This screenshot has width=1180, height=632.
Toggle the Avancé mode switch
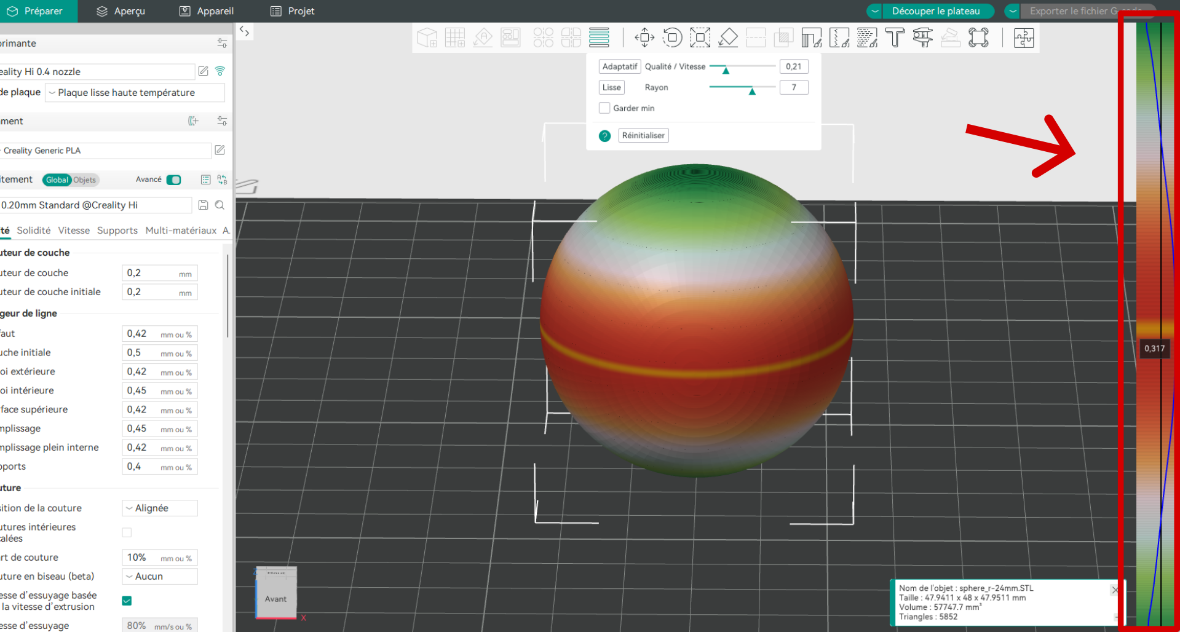click(174, 180)
